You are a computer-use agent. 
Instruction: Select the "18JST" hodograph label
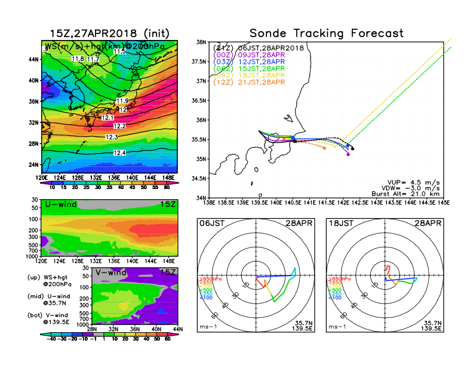click(341, 224)
